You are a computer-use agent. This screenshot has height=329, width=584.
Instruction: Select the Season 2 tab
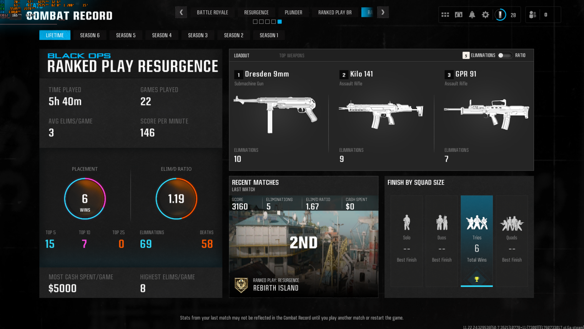click(x=234, y=35)
